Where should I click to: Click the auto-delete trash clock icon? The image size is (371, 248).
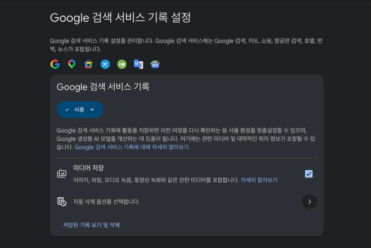[x=62, y=202]
